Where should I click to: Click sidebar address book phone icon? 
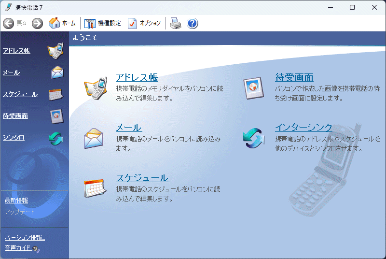coord(56,51)
